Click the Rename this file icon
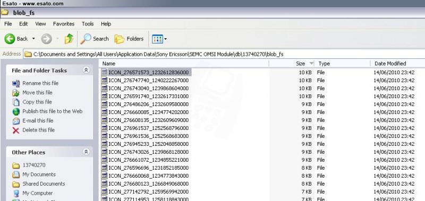425x201 pixels. click(x=16, y=84)
